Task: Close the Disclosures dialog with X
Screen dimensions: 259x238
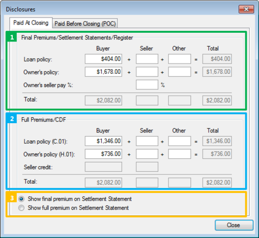Action: (x=246, y=9)
